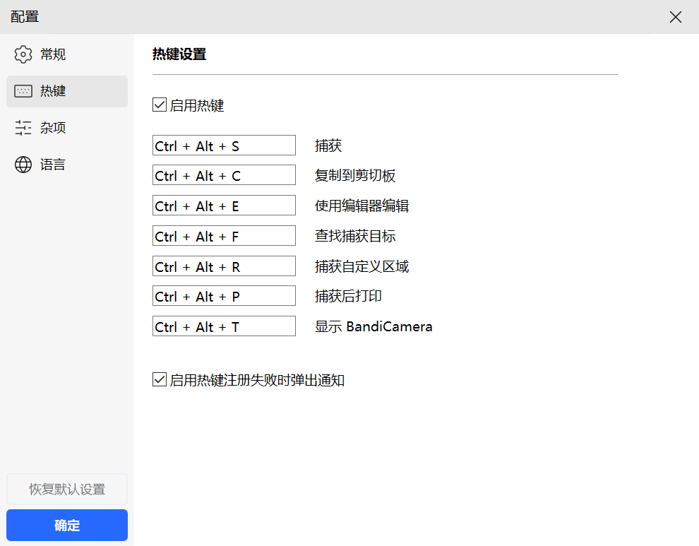Click the Ctrl + Alt + F hotkey field

point(224,235)
